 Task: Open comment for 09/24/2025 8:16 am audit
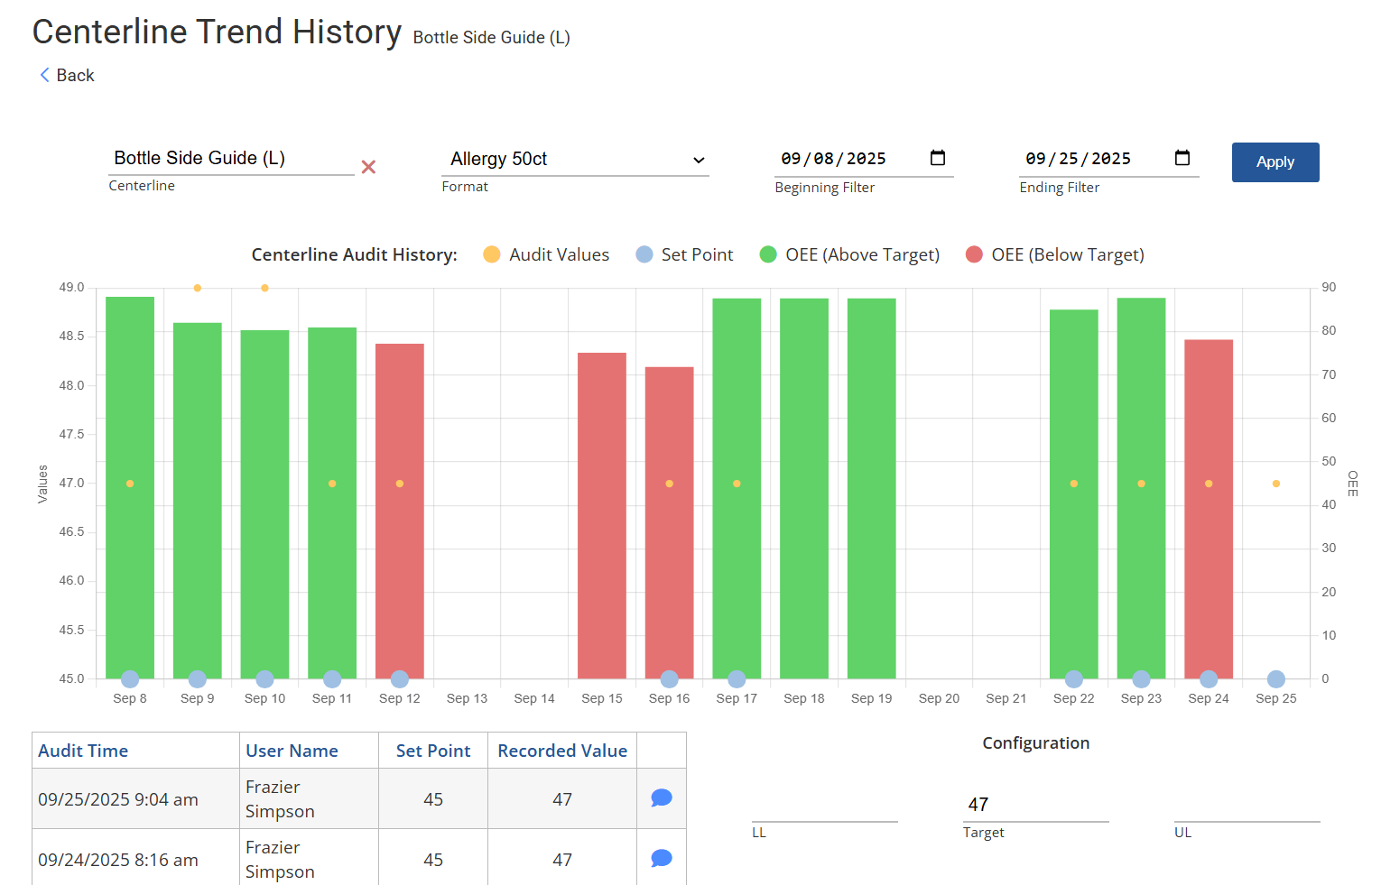[x=661, y=859]
